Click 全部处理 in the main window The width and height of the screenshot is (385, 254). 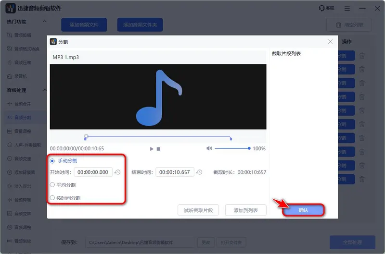[352, 242]
